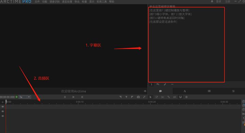Play the video with the play button
This screenshot has height=133, width=245.
click(73, 97)
